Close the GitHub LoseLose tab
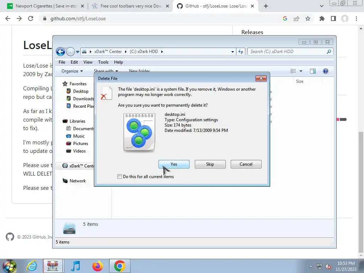Image resolution: width=364 pixels, height=273 pixels. [252, 6]
